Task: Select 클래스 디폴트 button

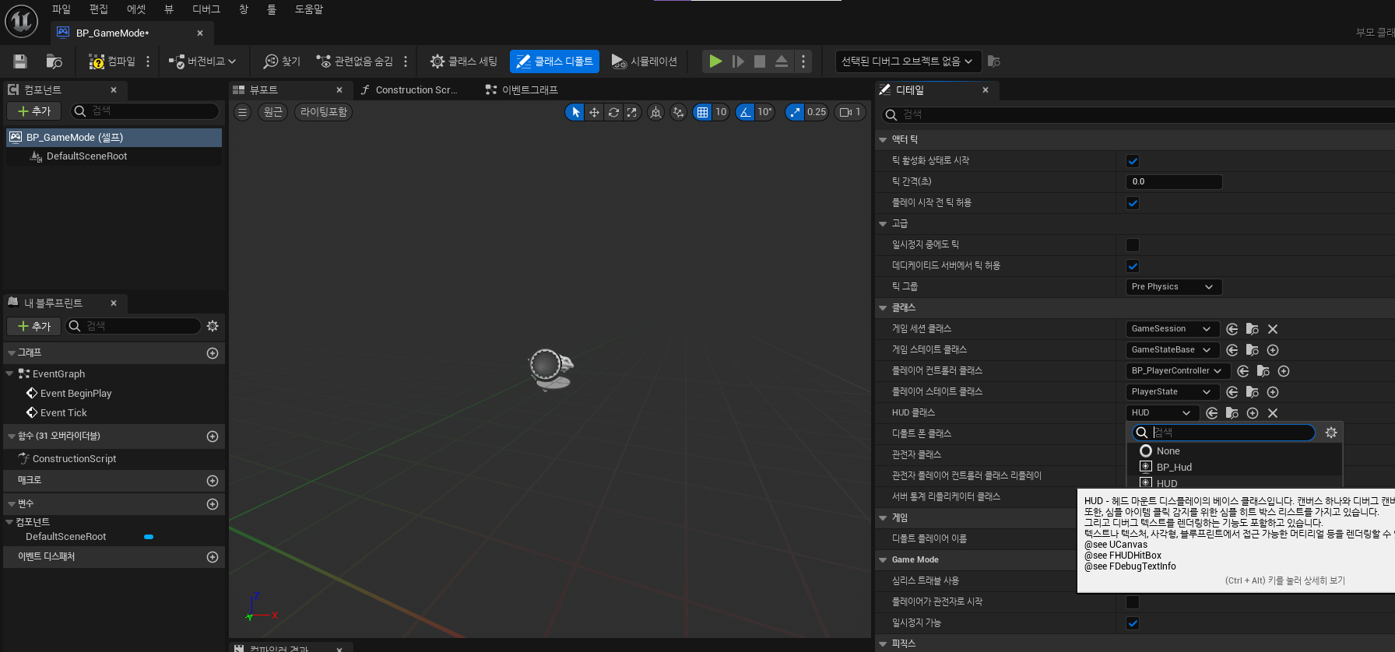Action: tap(554, 61)
